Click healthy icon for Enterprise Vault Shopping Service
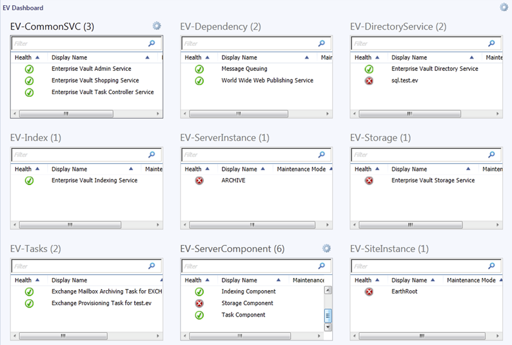 point(30,81)
